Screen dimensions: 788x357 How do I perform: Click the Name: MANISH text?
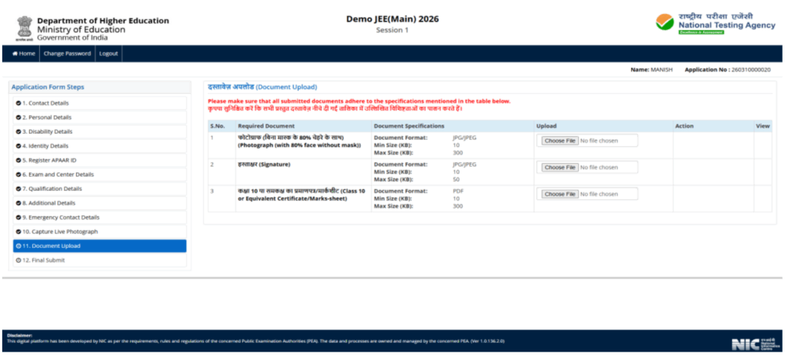pyautogui.click(x=651, y=69)
